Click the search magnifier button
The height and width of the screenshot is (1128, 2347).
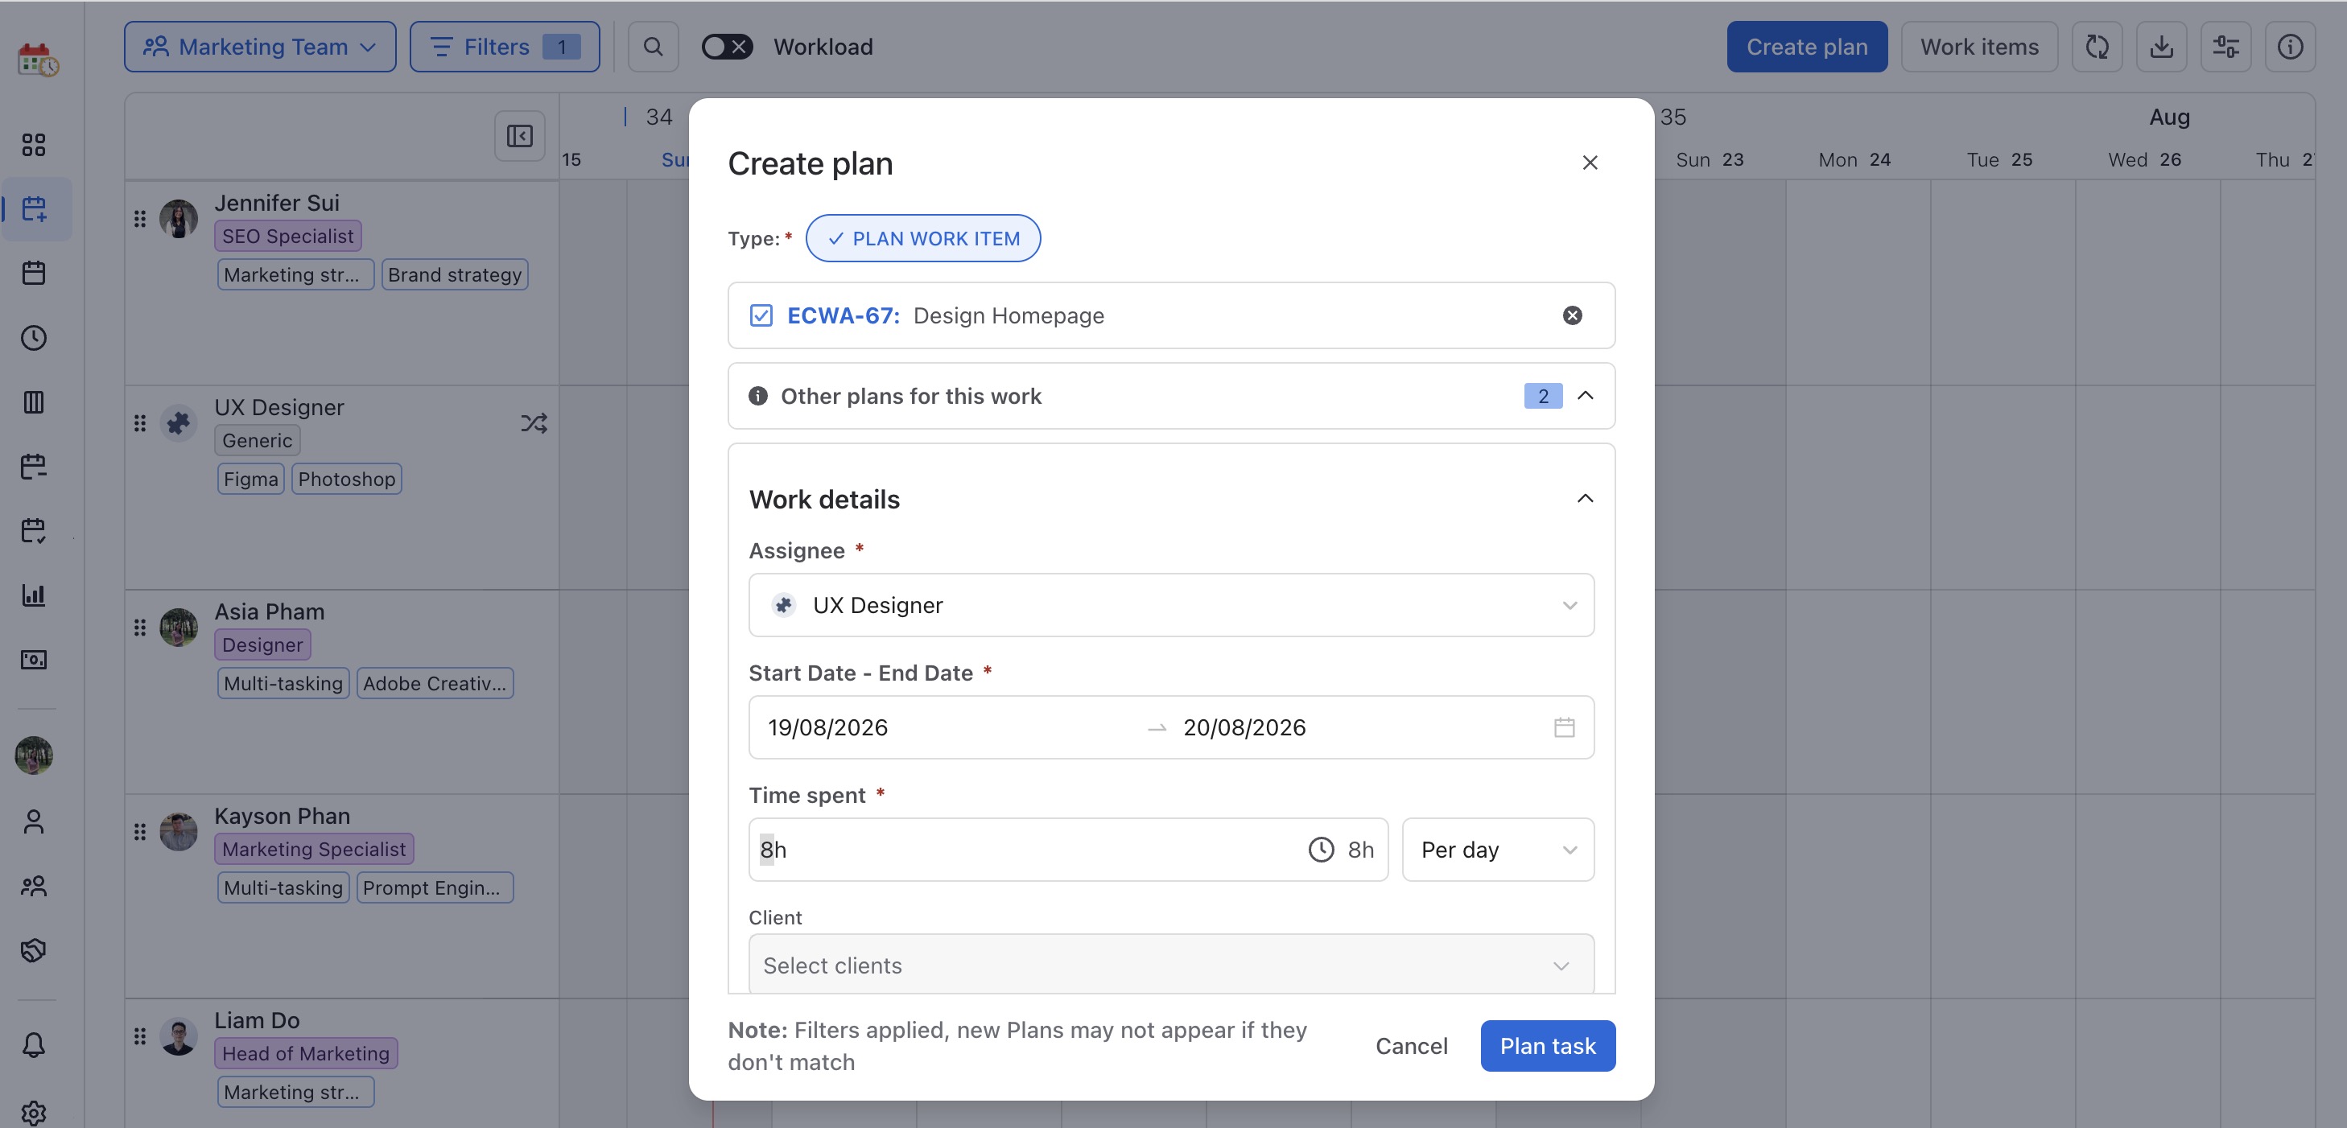coord(654,47)
